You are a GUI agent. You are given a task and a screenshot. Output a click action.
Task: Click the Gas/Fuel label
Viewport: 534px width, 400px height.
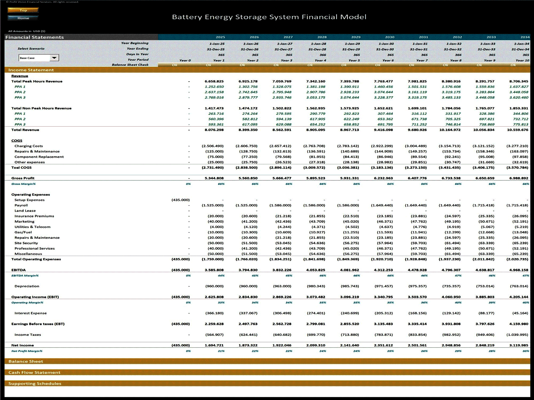[x=23, y=232]
